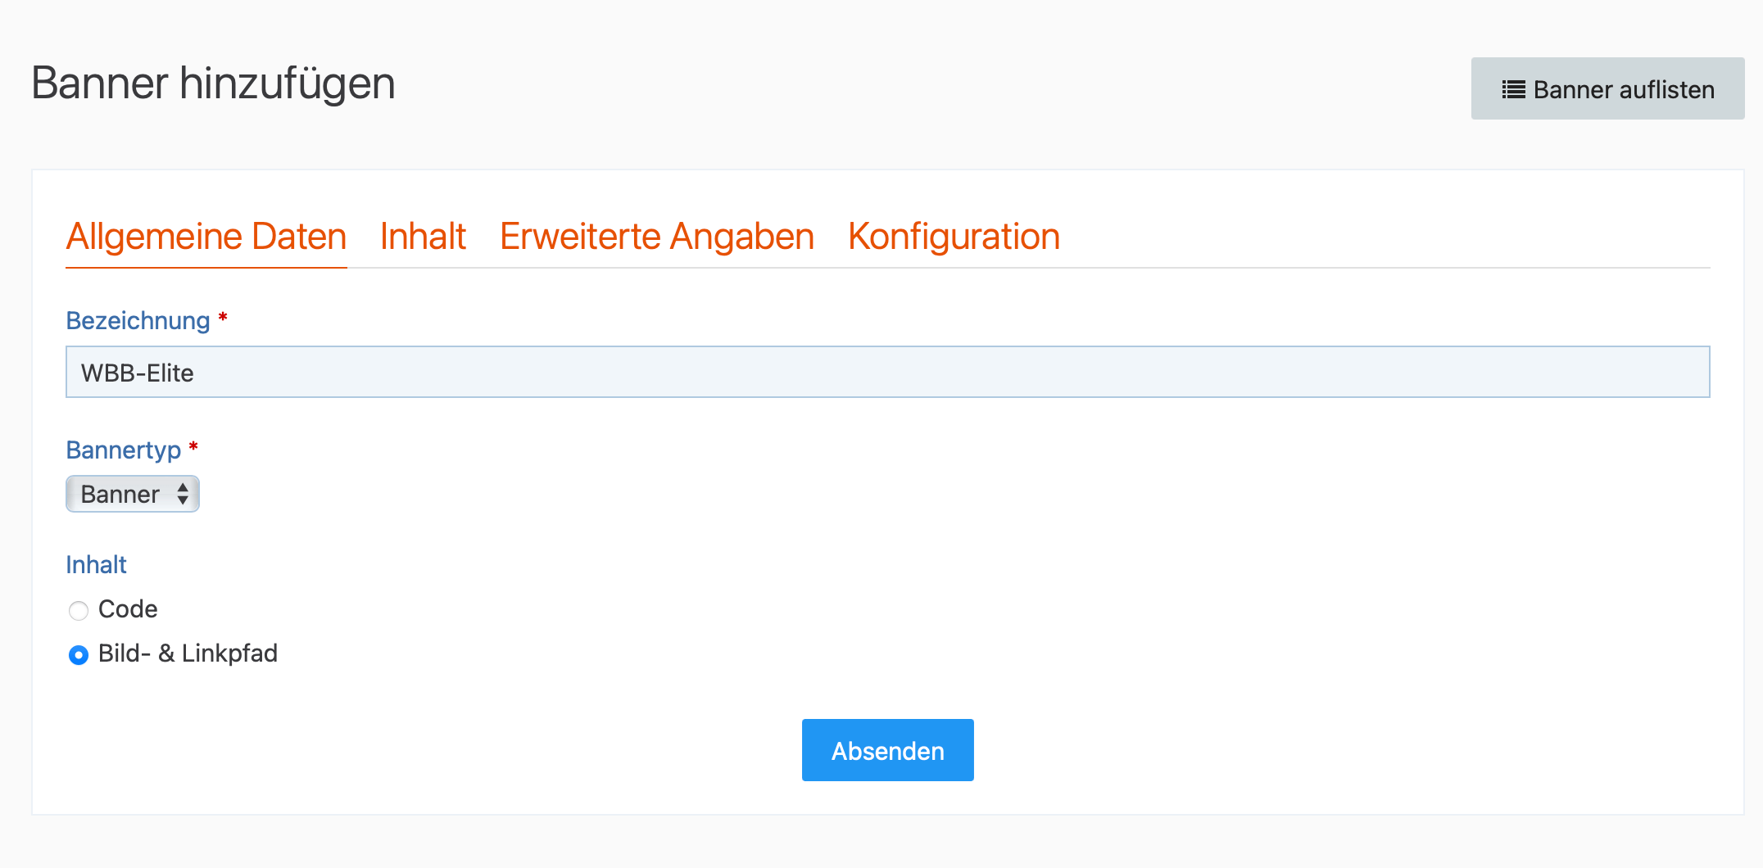Click the Code option label text
Screen dimensions: 1763x868
coord(128,609)
